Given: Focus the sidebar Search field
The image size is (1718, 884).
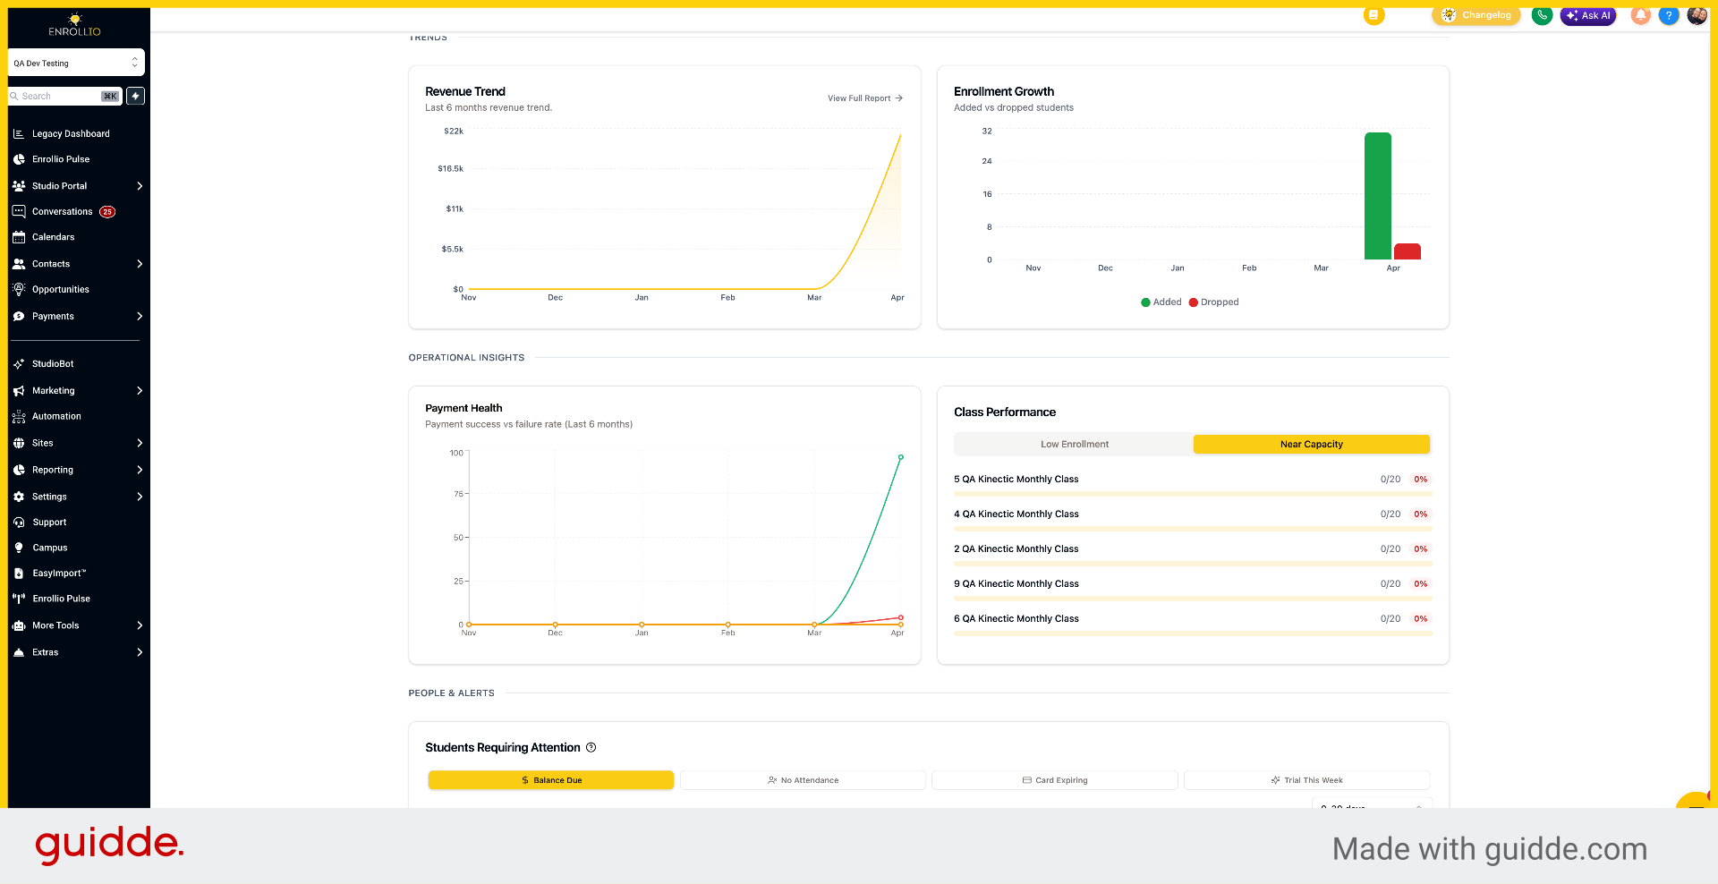Looking at the screenshot, I should tap(64, 96).
